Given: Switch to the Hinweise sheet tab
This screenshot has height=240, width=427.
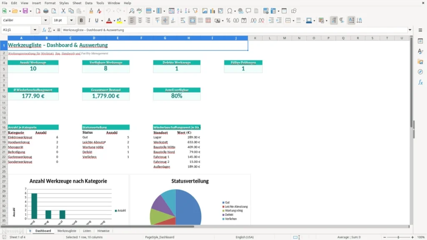Looking at the screenshot, I should tap(103, 231).
